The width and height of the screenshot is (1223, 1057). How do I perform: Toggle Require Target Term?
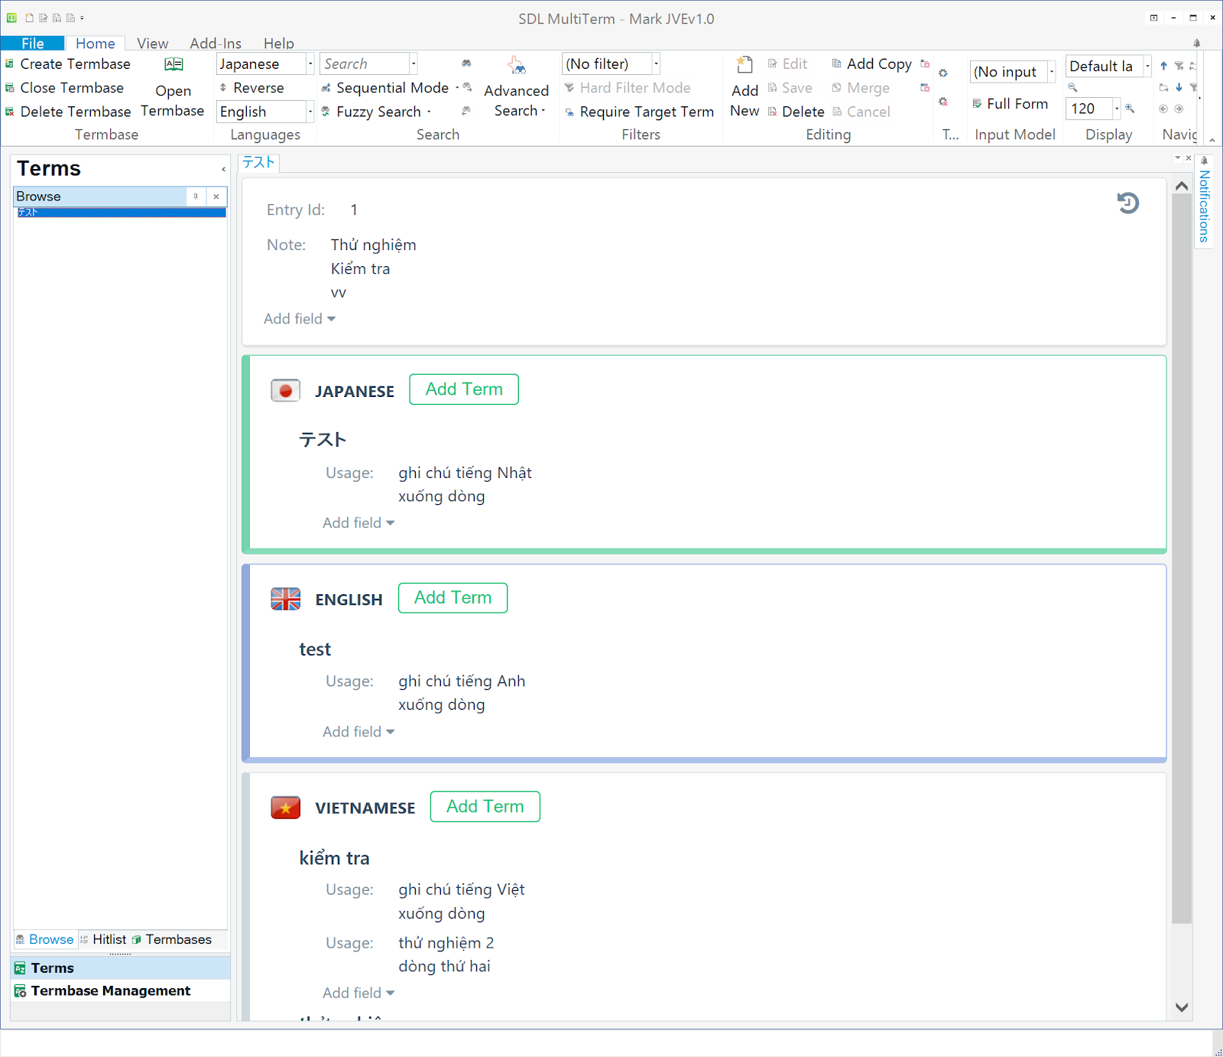639,112
